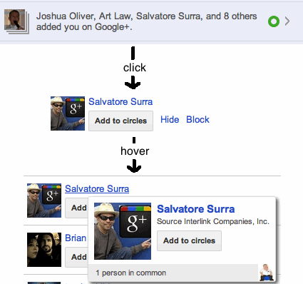The height and width of the screenshot is (284, 303).
Task: Click 1 person in common text
Action: 131,273
